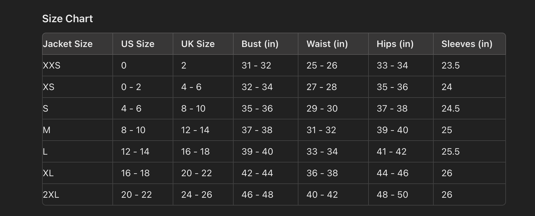Click the 12 - 14 US size cell
This screenshot has height=216, width=535.
135,152
